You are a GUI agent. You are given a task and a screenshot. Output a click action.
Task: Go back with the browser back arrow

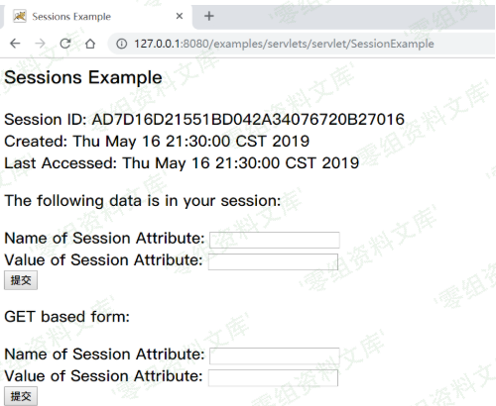15,44
